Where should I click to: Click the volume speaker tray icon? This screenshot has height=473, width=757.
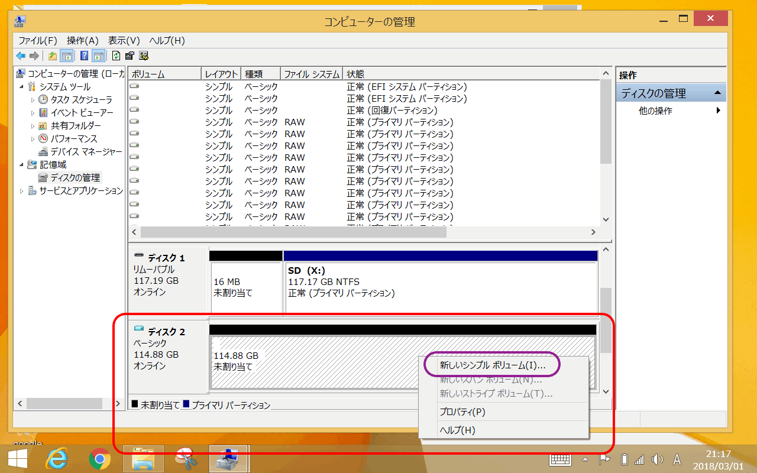tap(657, 459)
